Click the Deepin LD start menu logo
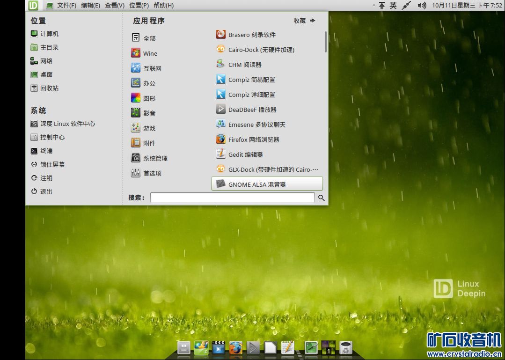This screenshot has width=505, height=360. pos(33,5)
